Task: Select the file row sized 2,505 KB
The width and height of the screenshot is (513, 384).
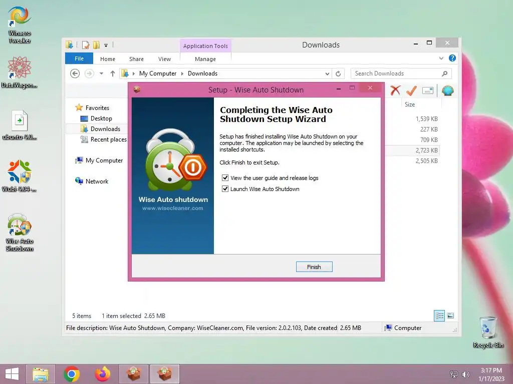Action: pos(427,161)
